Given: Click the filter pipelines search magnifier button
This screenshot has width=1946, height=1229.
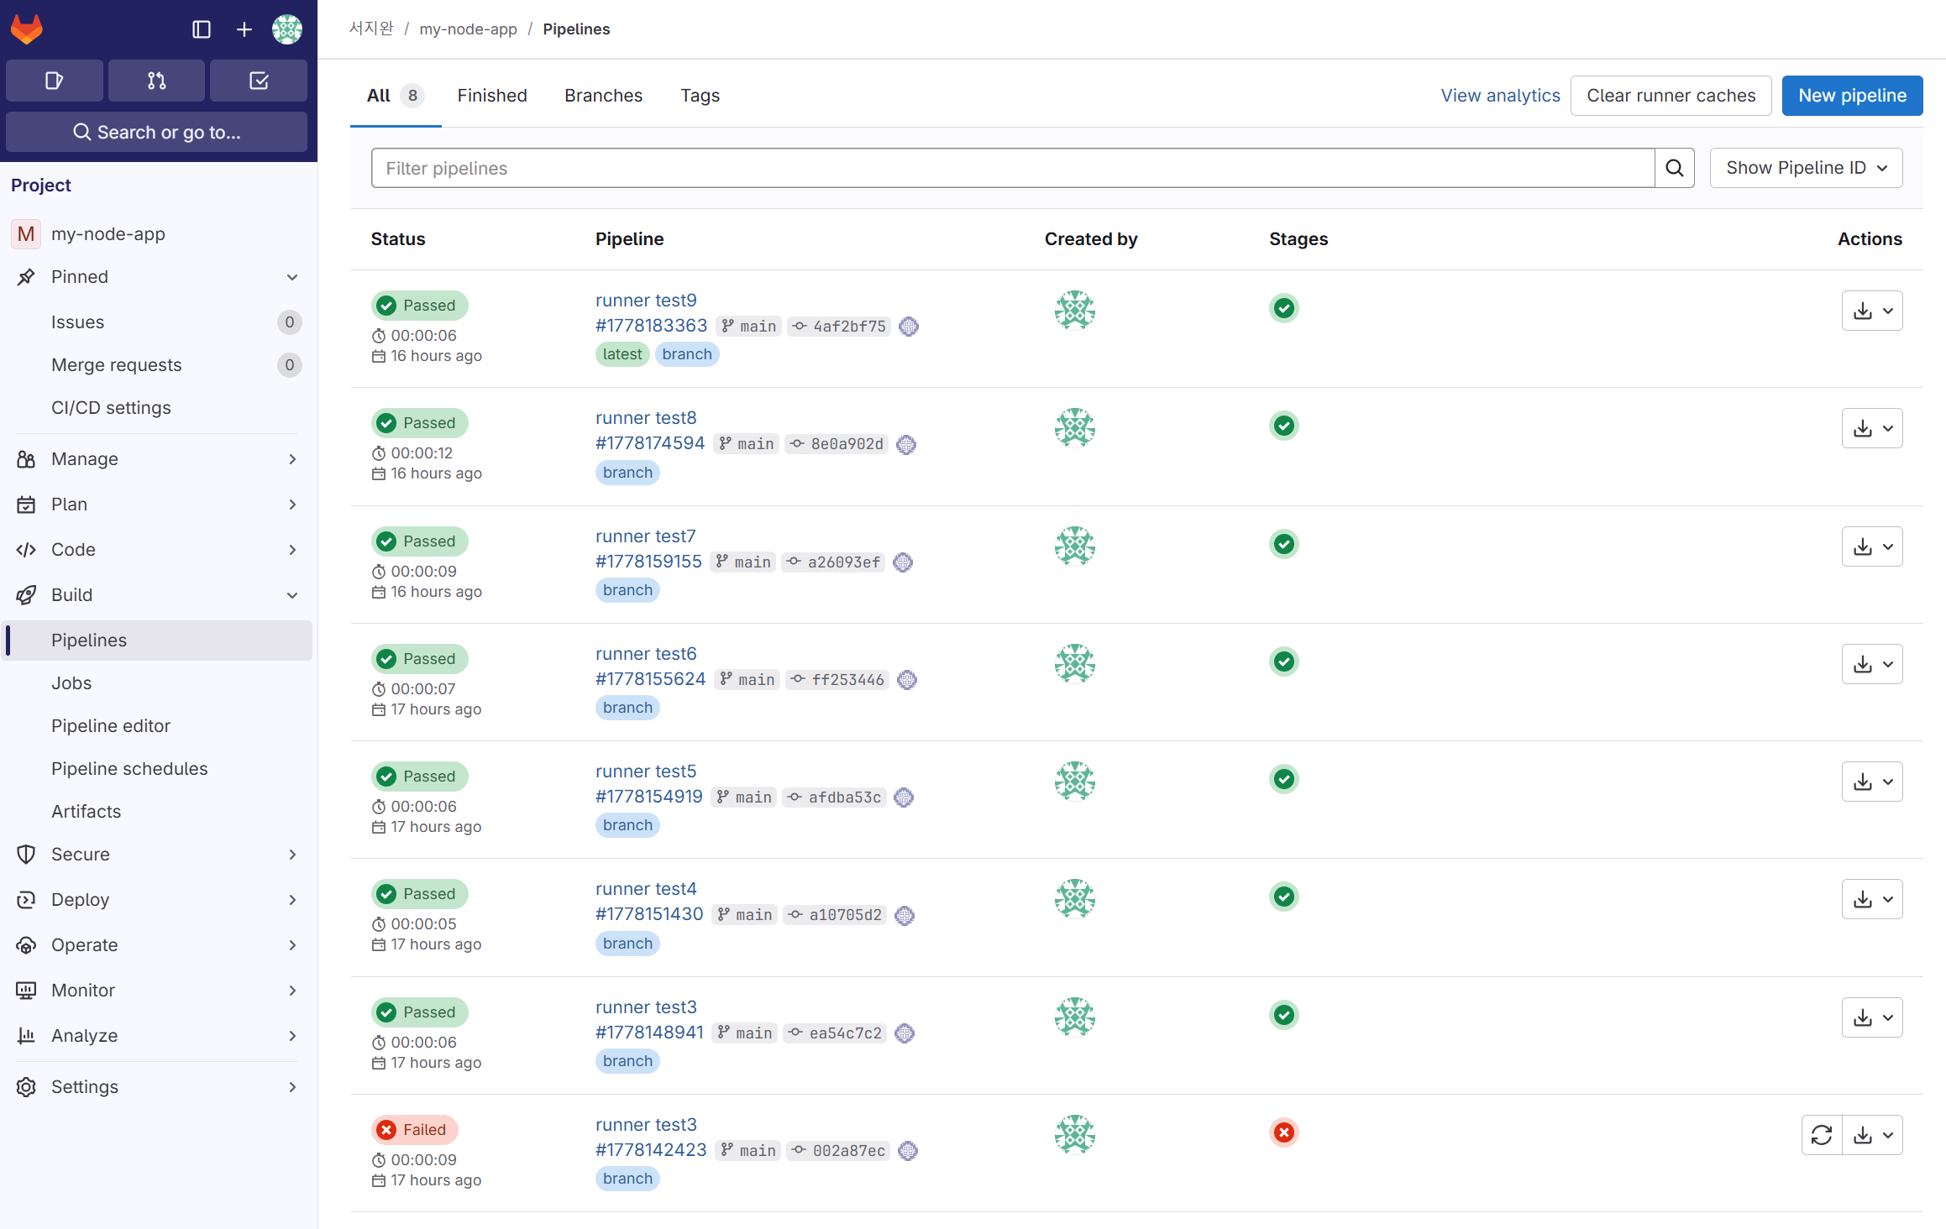Looking at the screenshot, I should pyautogui.click(x=1674, y=168).
